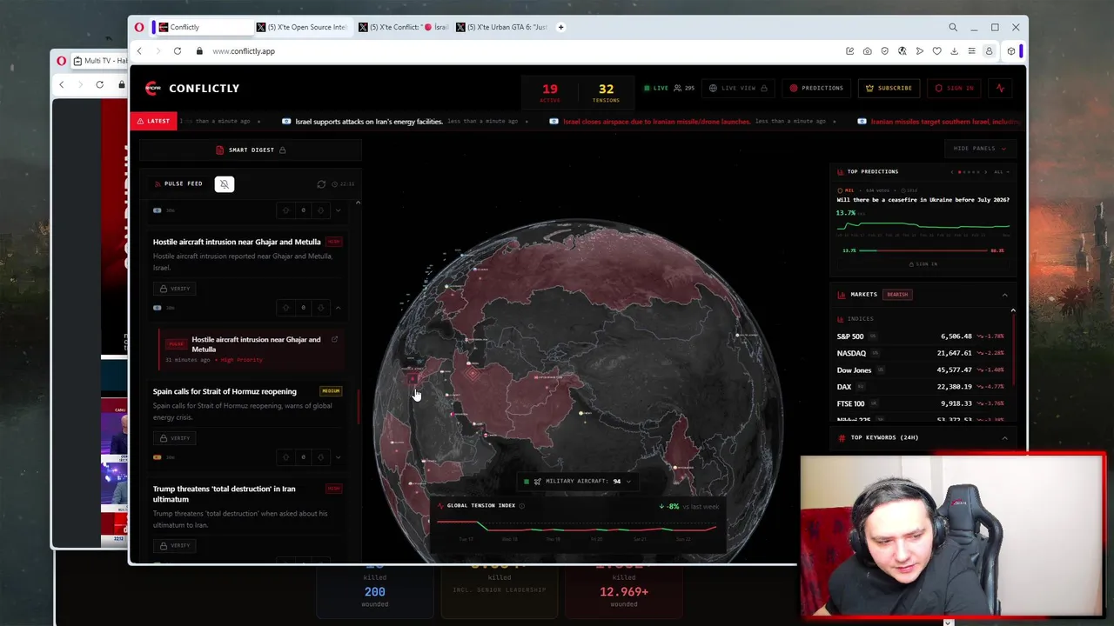Select the Dow Jones index row
Screen dimensions: 1114x626
tap(921, 370)
